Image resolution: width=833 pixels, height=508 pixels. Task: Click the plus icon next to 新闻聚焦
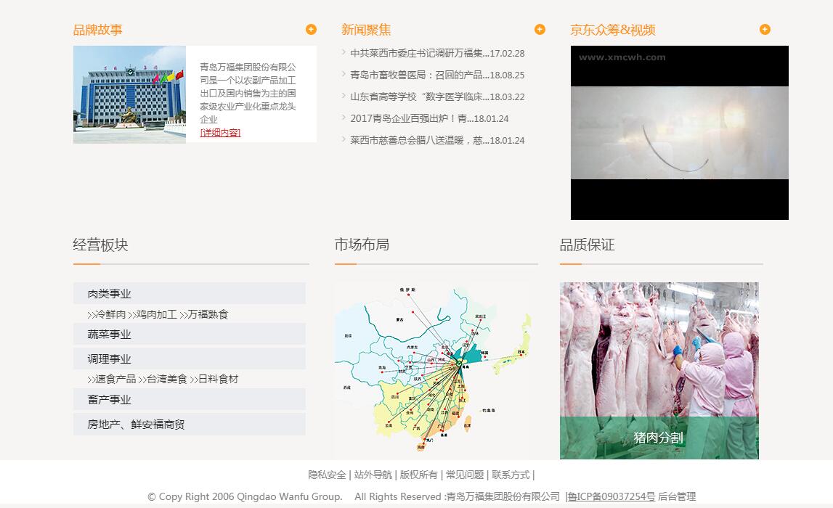[540, 29]
